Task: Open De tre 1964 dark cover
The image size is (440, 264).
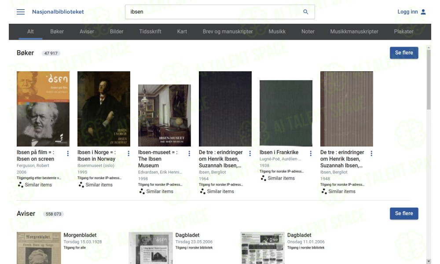Action: [x=225, y=109]
